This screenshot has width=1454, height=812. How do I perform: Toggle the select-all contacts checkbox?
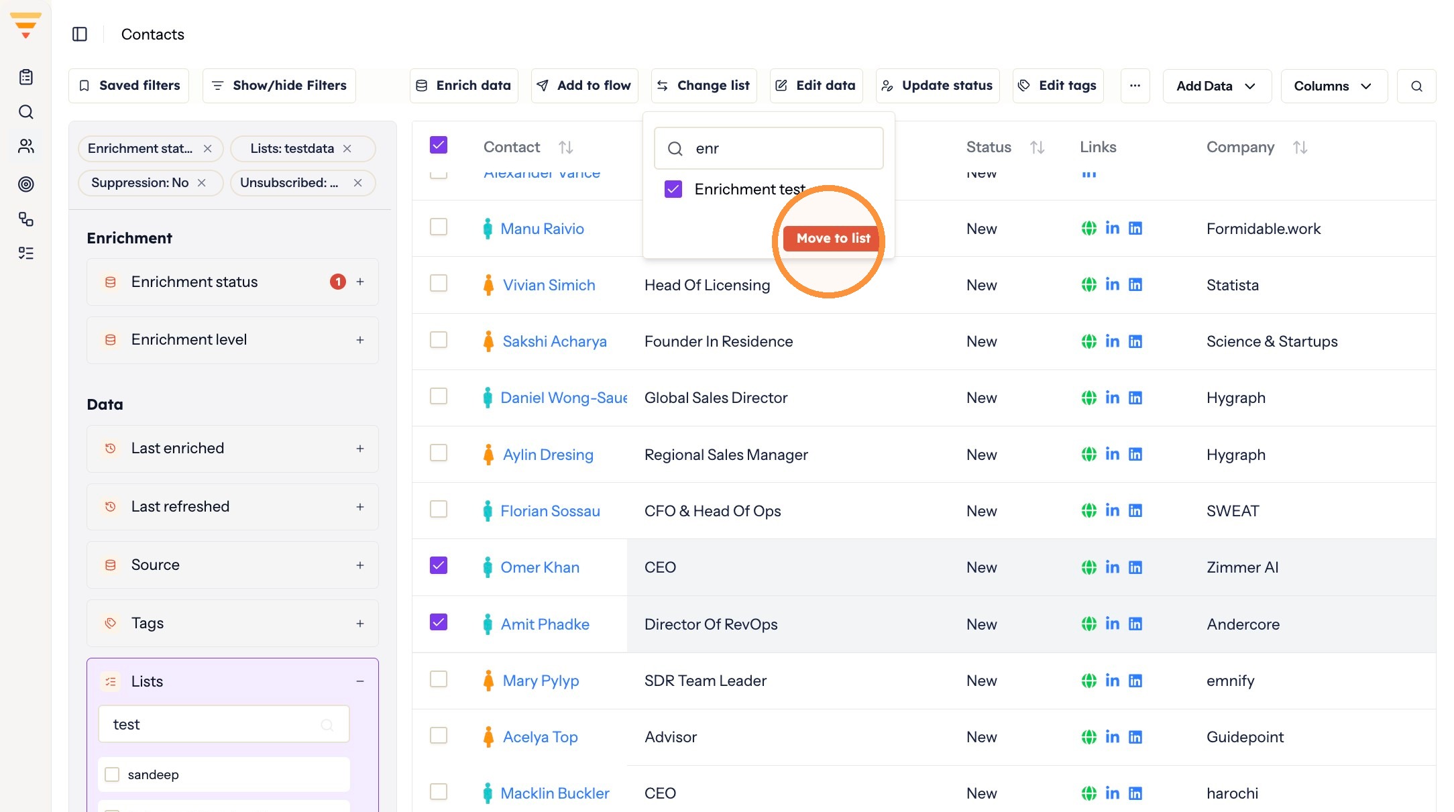tap(439, 146)
